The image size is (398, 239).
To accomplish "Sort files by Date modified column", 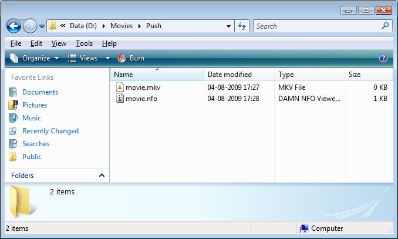I will pos(230,75).
